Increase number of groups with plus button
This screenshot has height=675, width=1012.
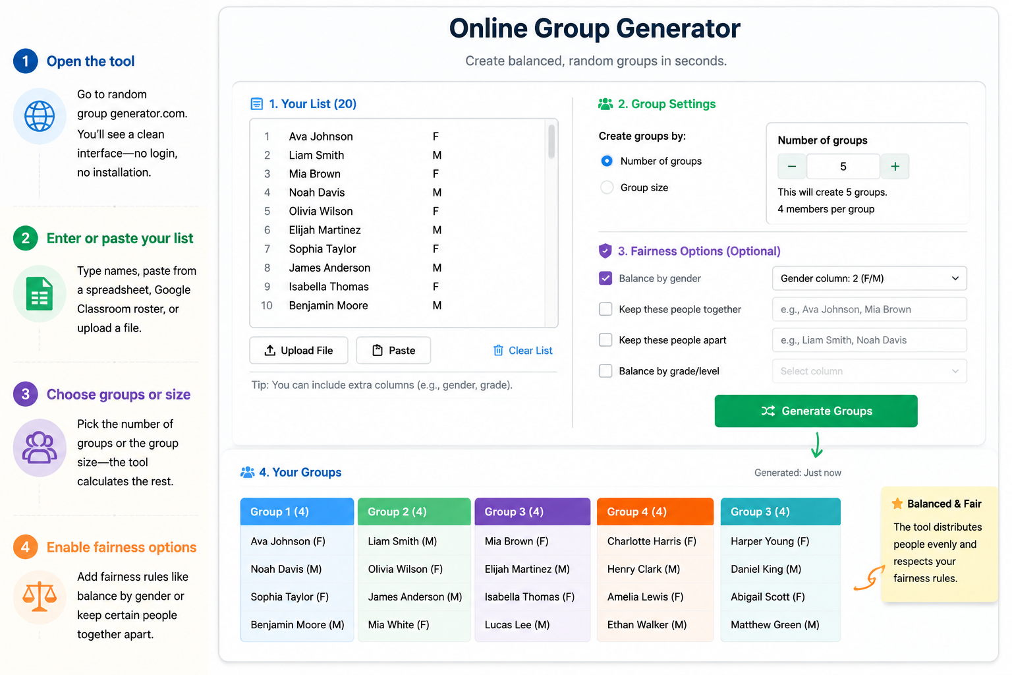(x=895, y=167)
